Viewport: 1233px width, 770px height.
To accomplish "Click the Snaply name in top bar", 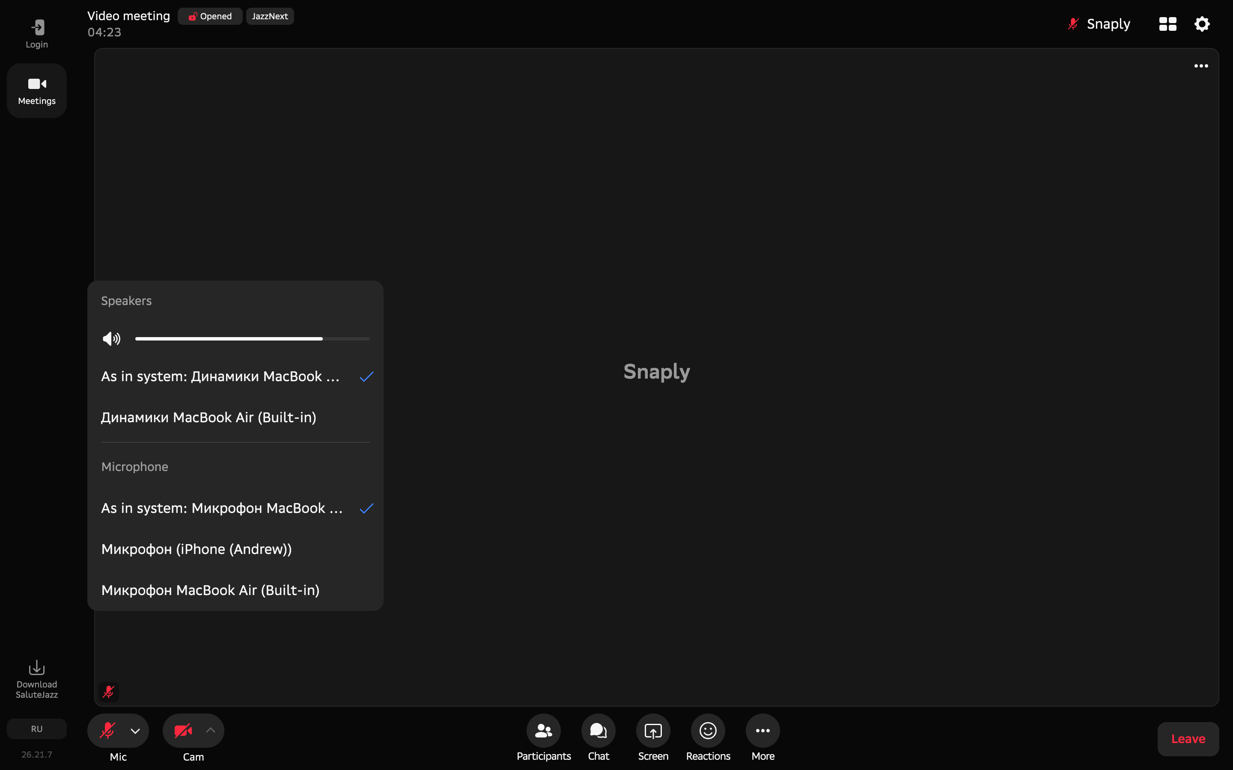I will click(1108, 24).
